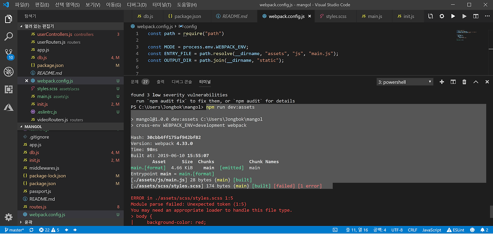Open the Go menu (이동)

(x=113, y=5)
